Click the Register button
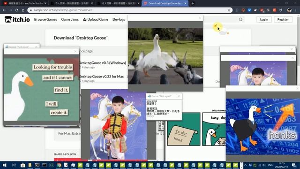300x169 pixels. pos(283,19)
